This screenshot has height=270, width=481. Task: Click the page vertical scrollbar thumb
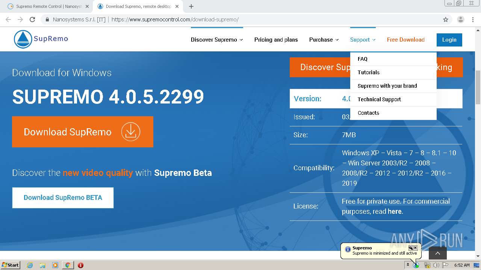click(478, 87)
